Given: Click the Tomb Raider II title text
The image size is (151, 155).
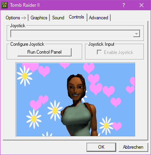Looking at the screenshot, I should click(25, 5).
